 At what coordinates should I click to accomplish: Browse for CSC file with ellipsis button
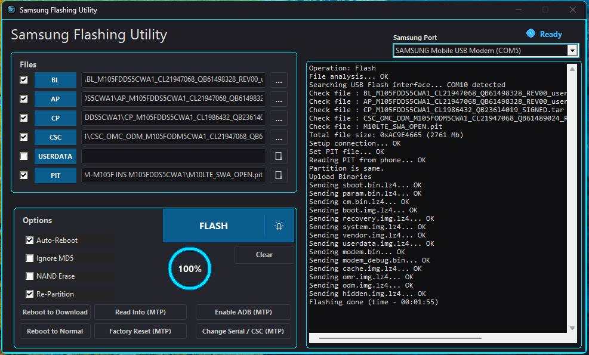[x=278, y=137]
